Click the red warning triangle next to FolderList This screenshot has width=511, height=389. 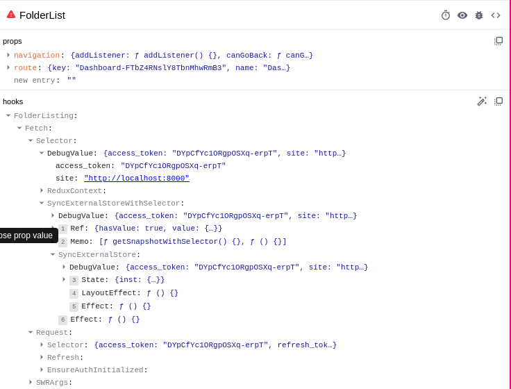(x=11, y=15)
